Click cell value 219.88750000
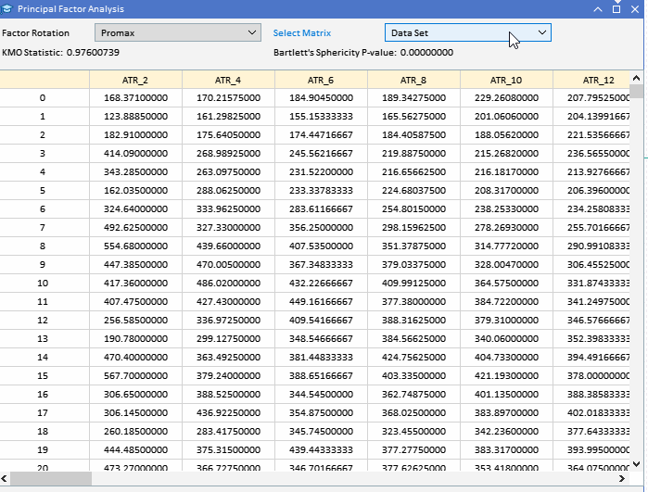 (413, 153)
